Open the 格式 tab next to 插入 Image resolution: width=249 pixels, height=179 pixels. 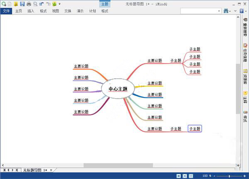(x=43, y=11)
